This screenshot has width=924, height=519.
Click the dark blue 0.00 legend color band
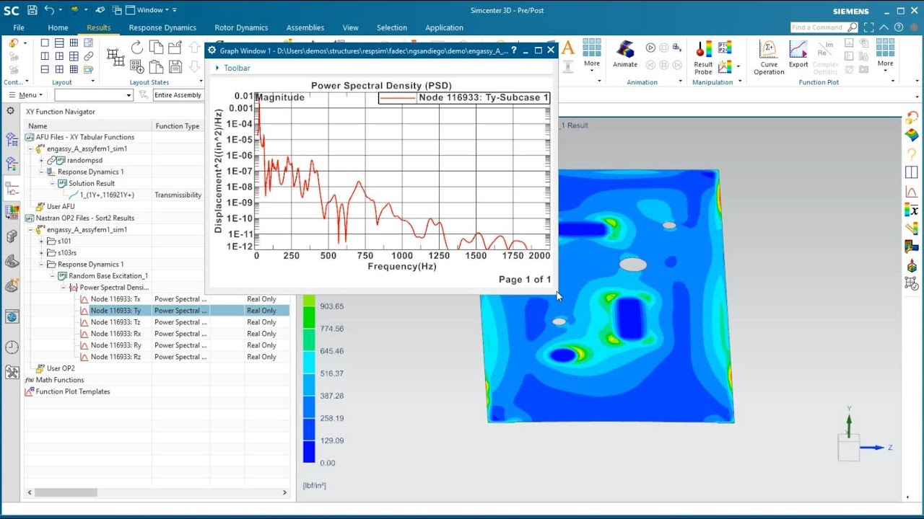pos(309,451)
